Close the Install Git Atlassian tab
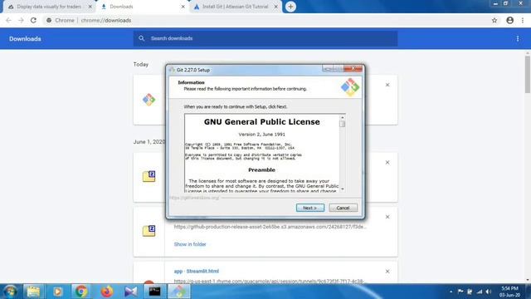The width and height of the screenshot is (531, 299). click(x=275, y=7)
